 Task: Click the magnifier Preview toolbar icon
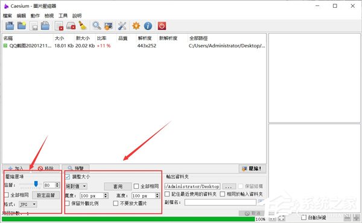click(97, 26)
